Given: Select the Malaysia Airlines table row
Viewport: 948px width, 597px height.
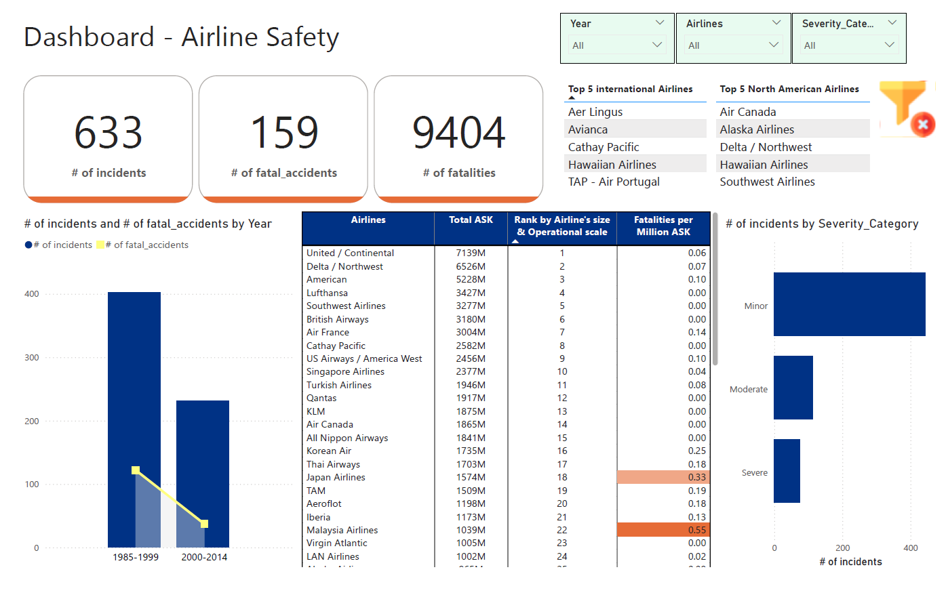Looking at the screenshot, I should click(x=342, y=530).
